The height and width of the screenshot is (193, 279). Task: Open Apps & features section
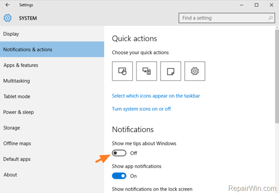[x=52, y=65]
